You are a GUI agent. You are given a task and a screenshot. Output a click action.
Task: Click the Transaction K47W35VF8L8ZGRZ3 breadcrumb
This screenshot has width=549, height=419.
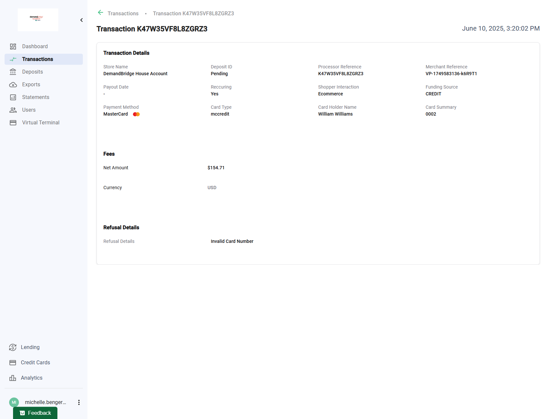[193, 13]
